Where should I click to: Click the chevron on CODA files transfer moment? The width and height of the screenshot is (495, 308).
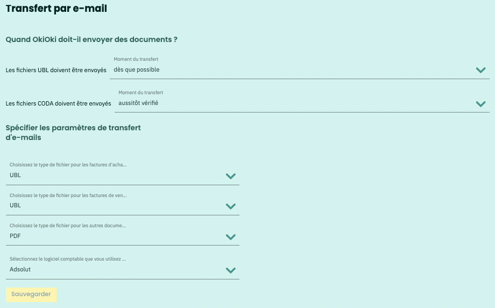click(480, 103)
